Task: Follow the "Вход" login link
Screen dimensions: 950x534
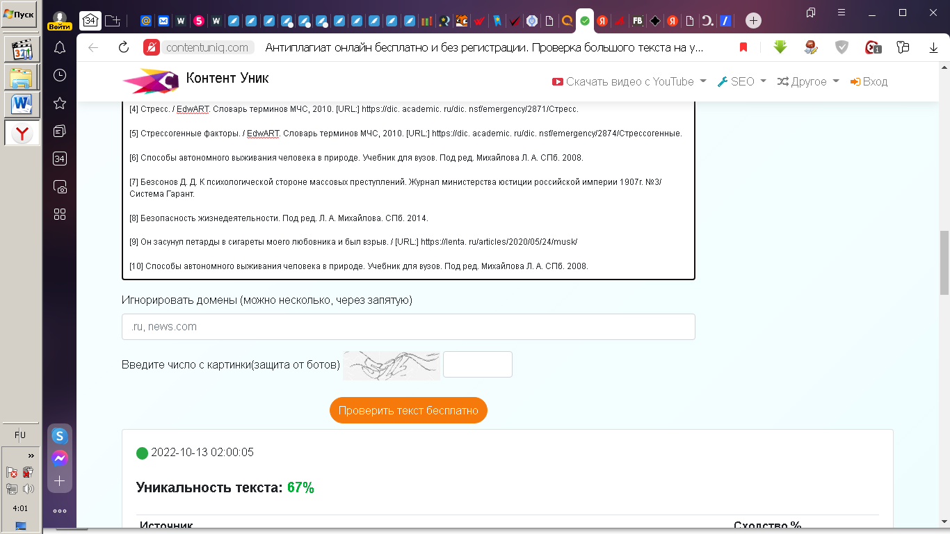Action: 869,81
